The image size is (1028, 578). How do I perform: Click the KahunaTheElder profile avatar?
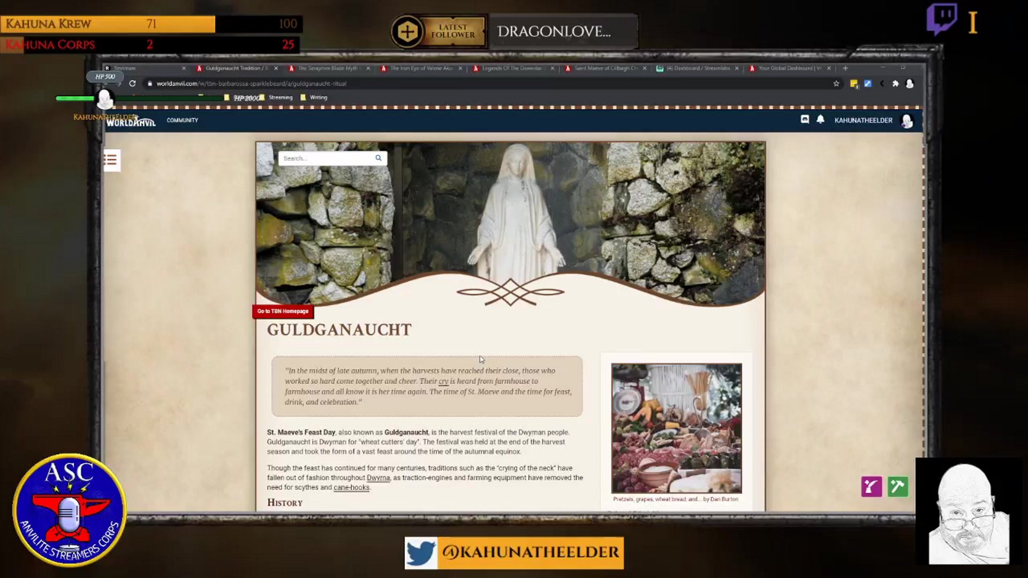pyautogui.click(x=907, y=121)
